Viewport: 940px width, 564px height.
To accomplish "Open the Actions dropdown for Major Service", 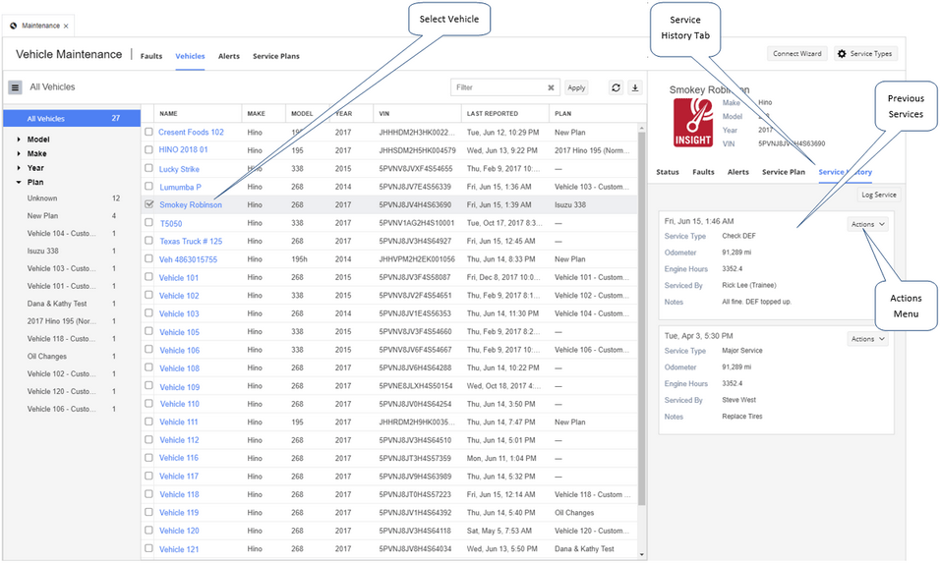I will click(867, 339).
